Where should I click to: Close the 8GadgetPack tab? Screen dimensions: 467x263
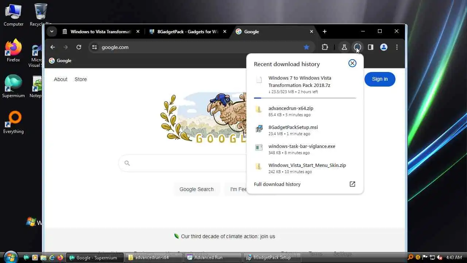coord(225,32)
